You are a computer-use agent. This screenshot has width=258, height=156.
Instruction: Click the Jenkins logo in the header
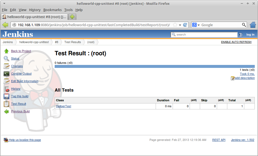pos(18,34)
